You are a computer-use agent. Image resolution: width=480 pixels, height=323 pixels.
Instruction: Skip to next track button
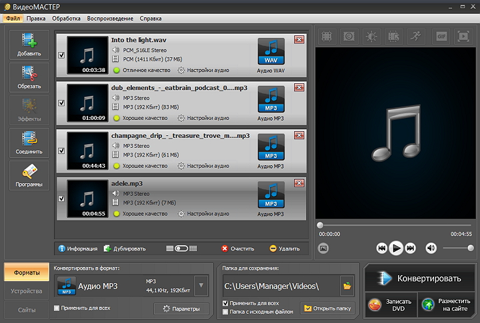click(x=411, y=248)
